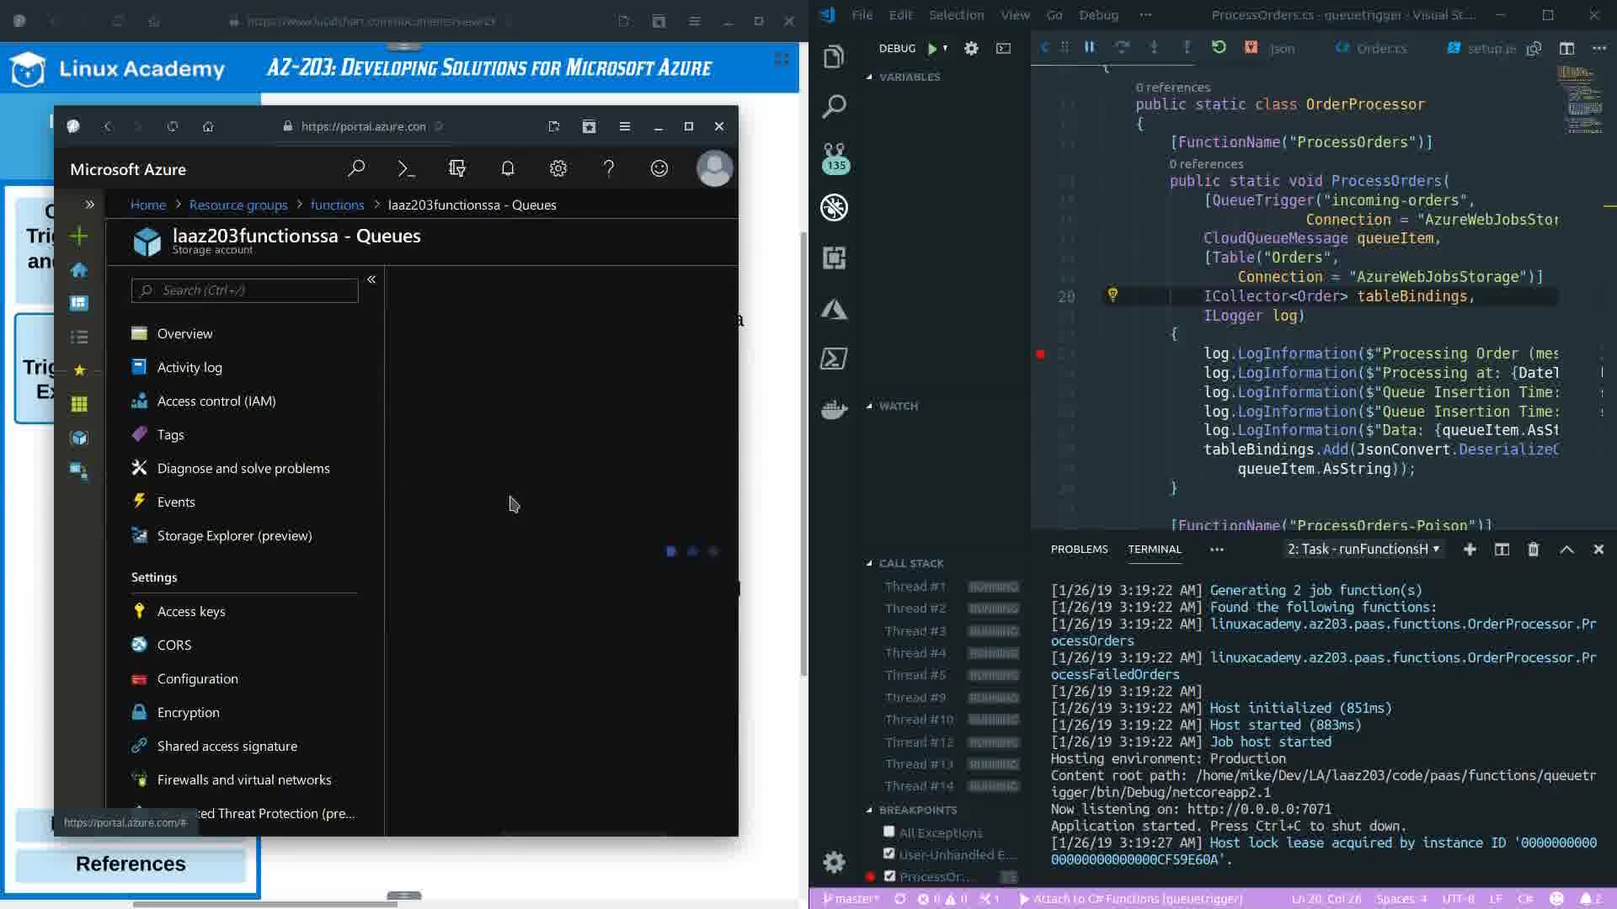Pause the debug session
The height and width of the screenshot is (909, 1617).
tap(1089, 48)
